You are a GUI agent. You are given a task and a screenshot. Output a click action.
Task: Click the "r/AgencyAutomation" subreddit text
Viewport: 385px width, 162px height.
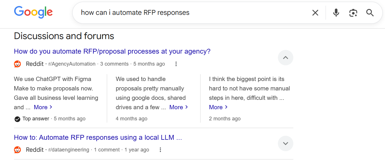click(x=72, y=64)
